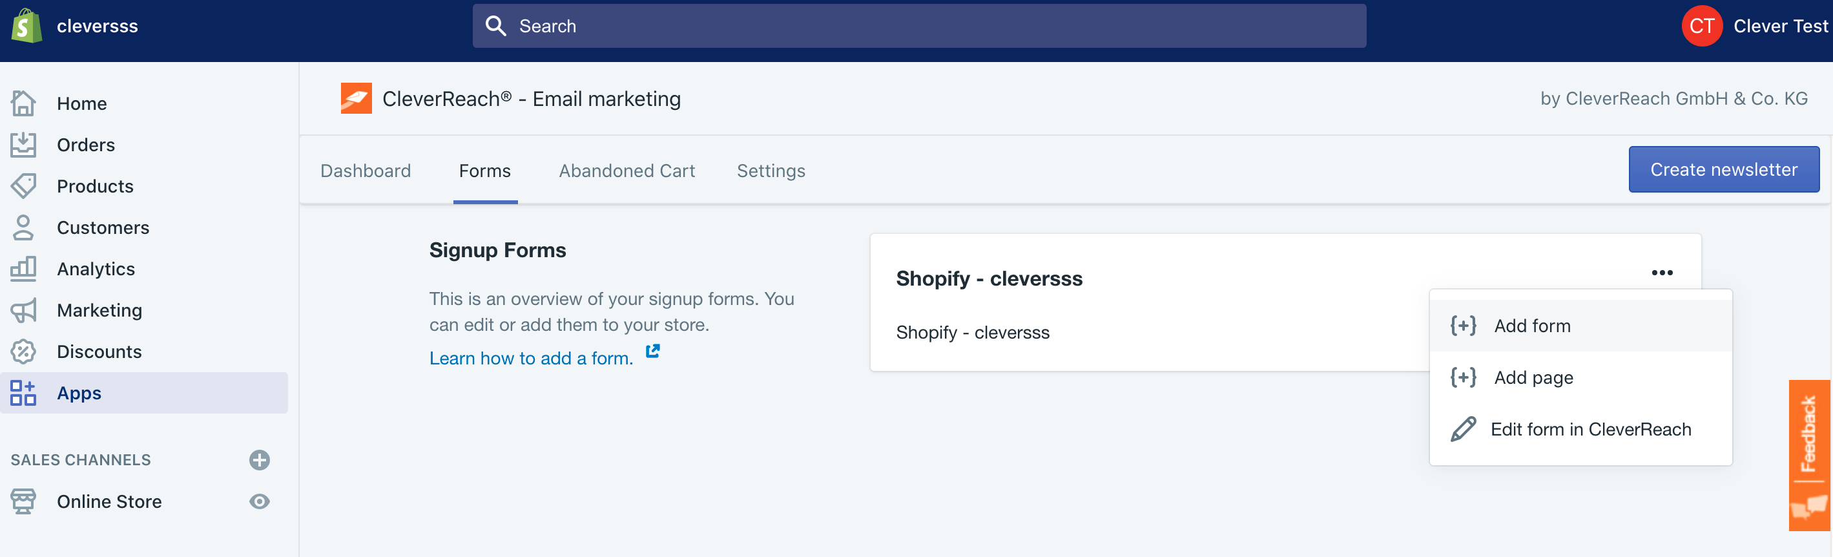Switch to the Settings tab

click(771, 171)
